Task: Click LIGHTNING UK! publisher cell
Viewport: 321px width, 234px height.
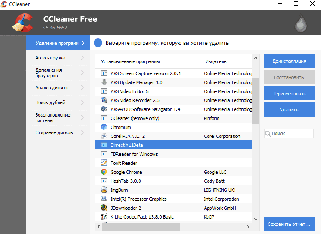Action: (220, 190)
